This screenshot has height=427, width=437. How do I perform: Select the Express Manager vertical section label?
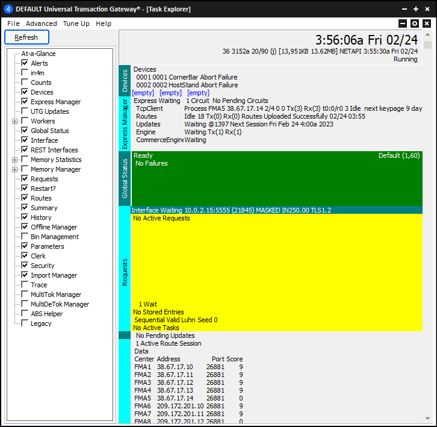(x=125, y=123)
